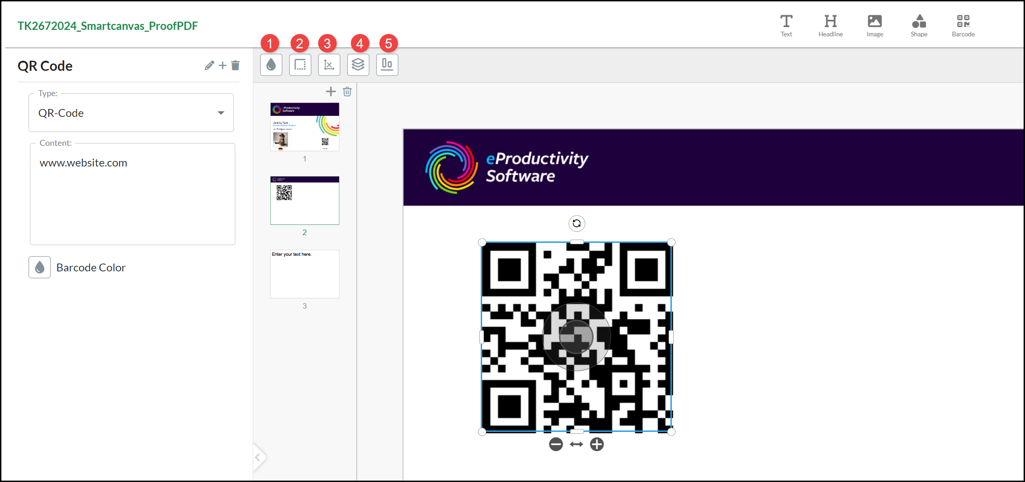Click the align objects toolbar icon
This screenshot has height=482, width=1025.
(387, 65)
